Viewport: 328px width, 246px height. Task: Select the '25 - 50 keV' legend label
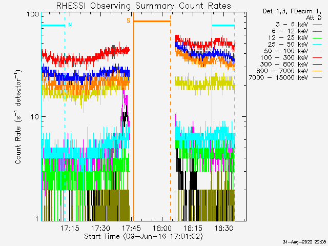pyautogui.click(x=288, y=45)
